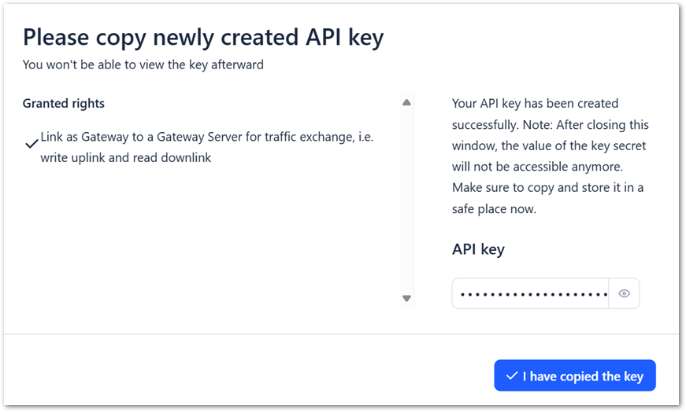Click the "I have copied the key" button
The height and width of the screenshot is (412, 686).
tap(574, 376)
